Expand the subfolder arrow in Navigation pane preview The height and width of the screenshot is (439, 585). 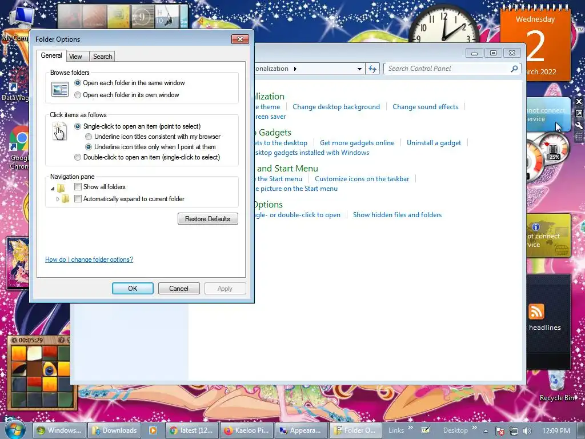(x=58, y=199)
